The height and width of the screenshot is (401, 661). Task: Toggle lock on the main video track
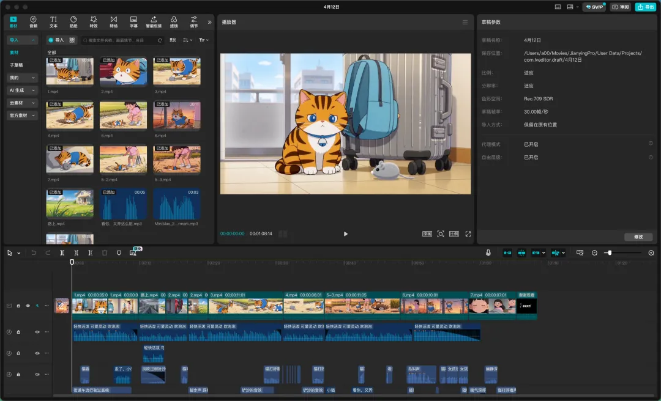[x=18, y=306]
